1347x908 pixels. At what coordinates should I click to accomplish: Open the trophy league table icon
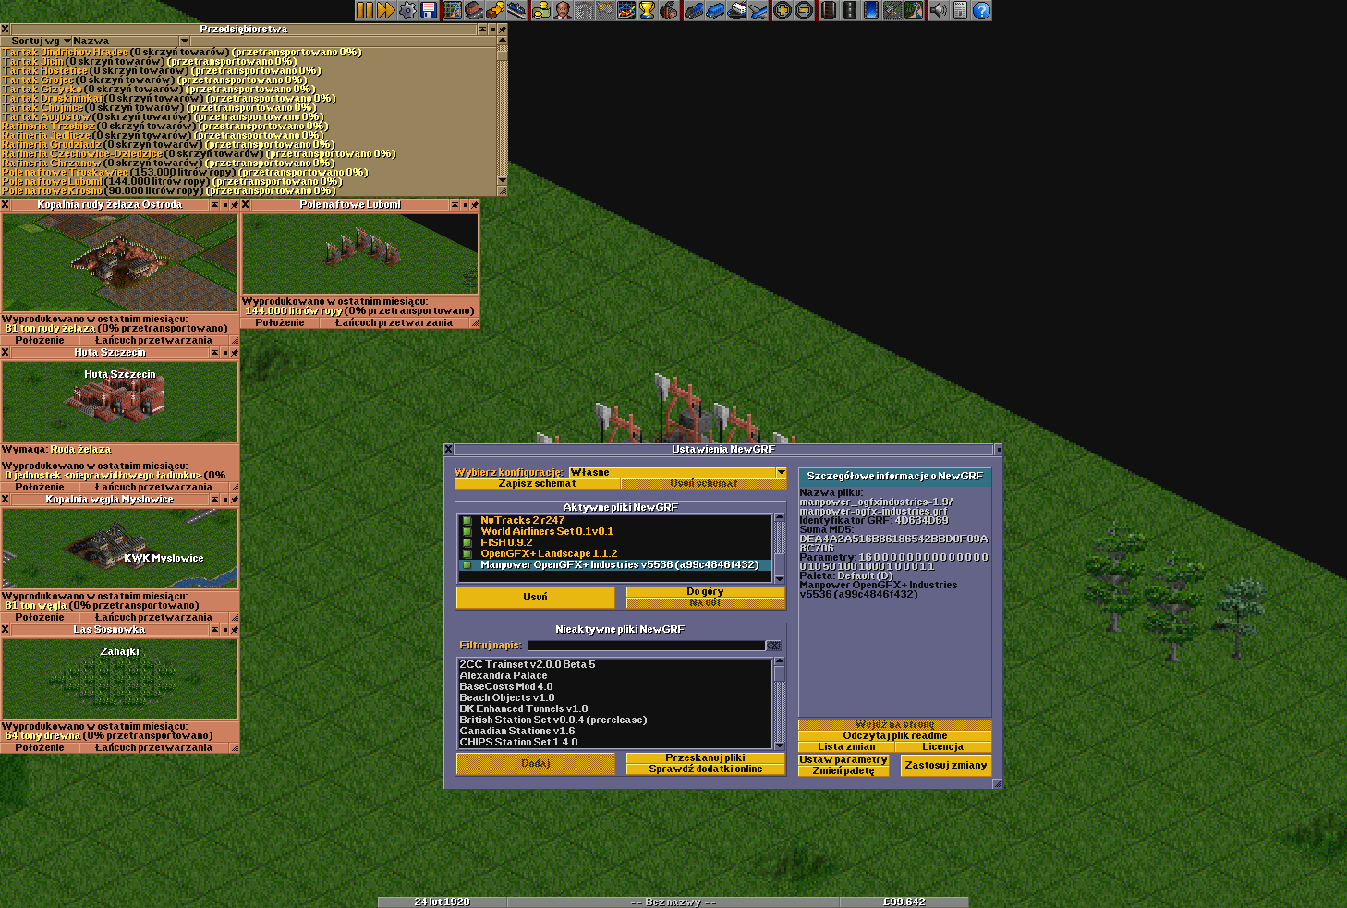tap(648, 10)
